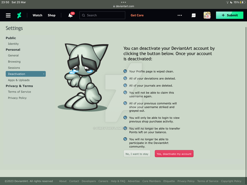
Task: Click the Submit button
Action: pyautogui.click(x=230, y=15)
